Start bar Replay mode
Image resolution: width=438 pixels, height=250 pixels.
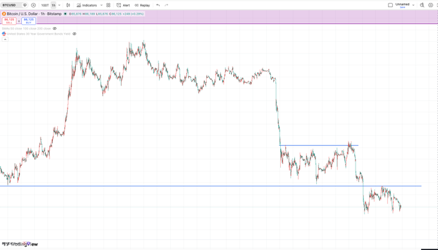click(142, 5)
